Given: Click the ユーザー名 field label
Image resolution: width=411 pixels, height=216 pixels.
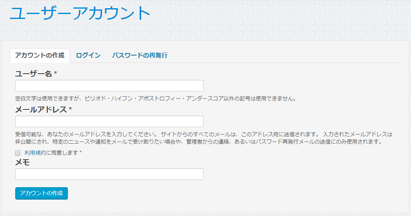Looking at the screenshot, I should coord(36,74).
